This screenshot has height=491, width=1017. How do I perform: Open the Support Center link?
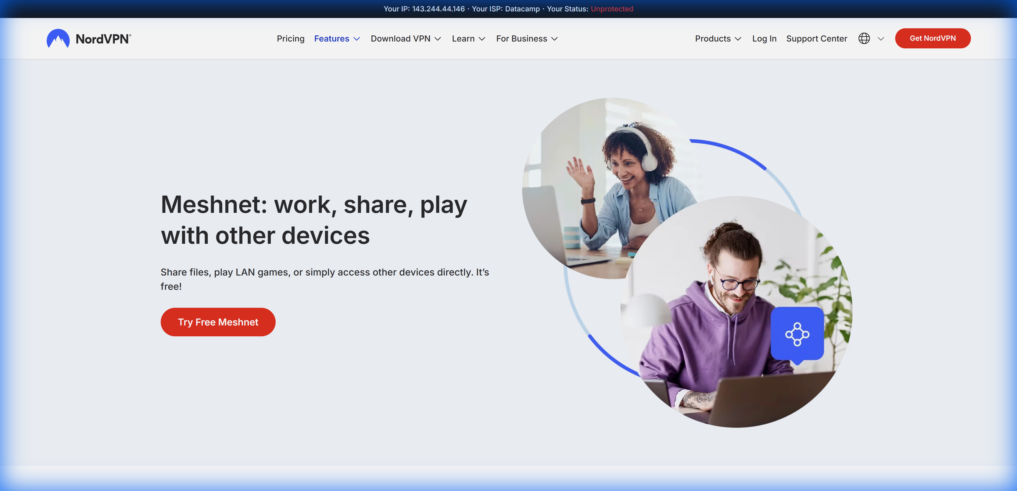click(817, 38)
